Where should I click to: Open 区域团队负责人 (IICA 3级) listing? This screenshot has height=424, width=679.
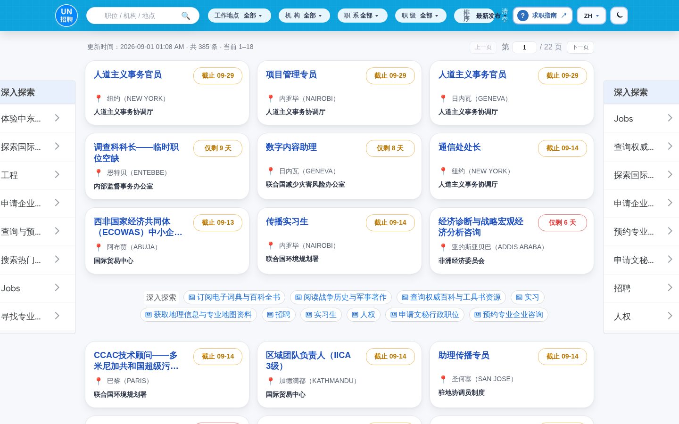308,360
